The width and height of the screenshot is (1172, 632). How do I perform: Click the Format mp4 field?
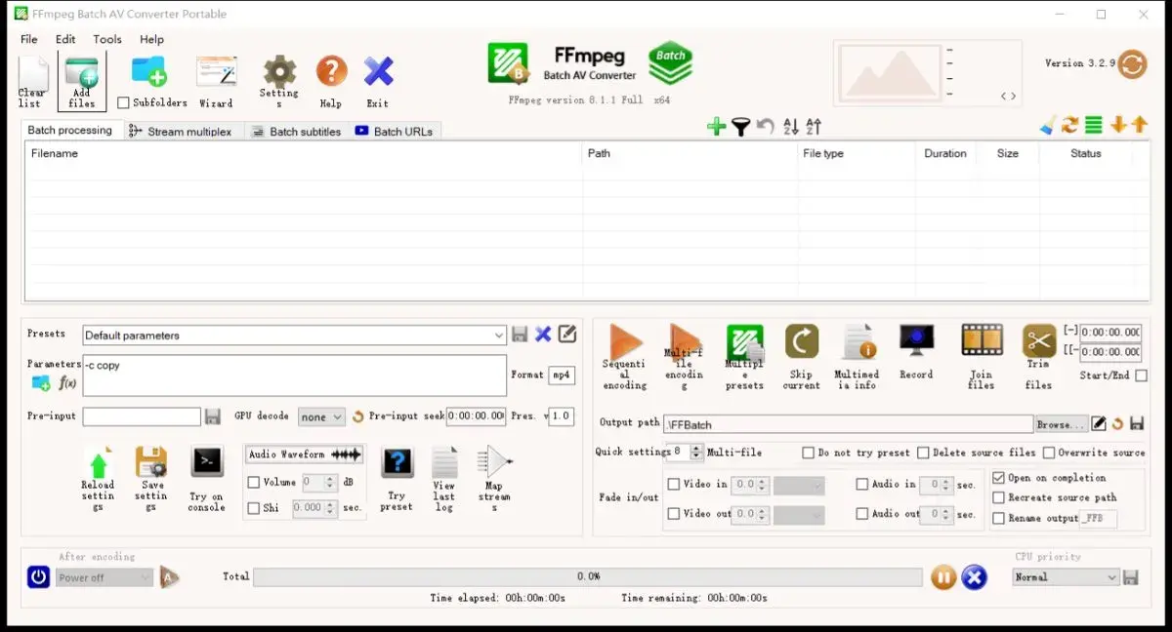click(x=561, y=375)
